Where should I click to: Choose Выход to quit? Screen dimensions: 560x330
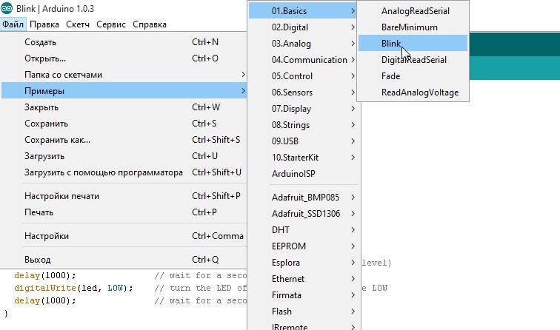(x=124, y=260)
